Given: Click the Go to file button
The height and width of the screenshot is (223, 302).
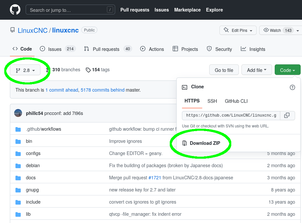Looking at the screenshot, I should point(224,70).
